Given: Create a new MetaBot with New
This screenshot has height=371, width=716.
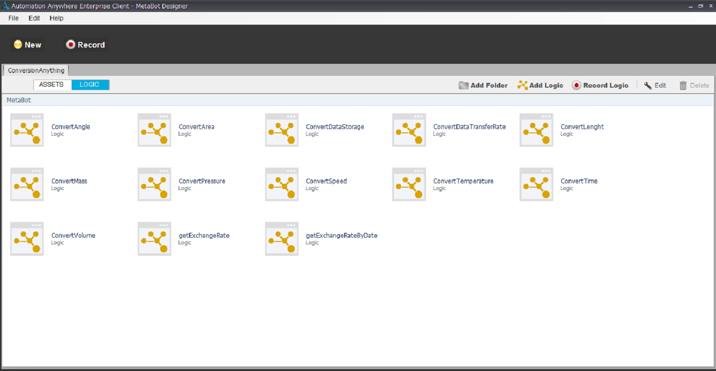Looking at the screenshot, I should (x=28, y=45).
